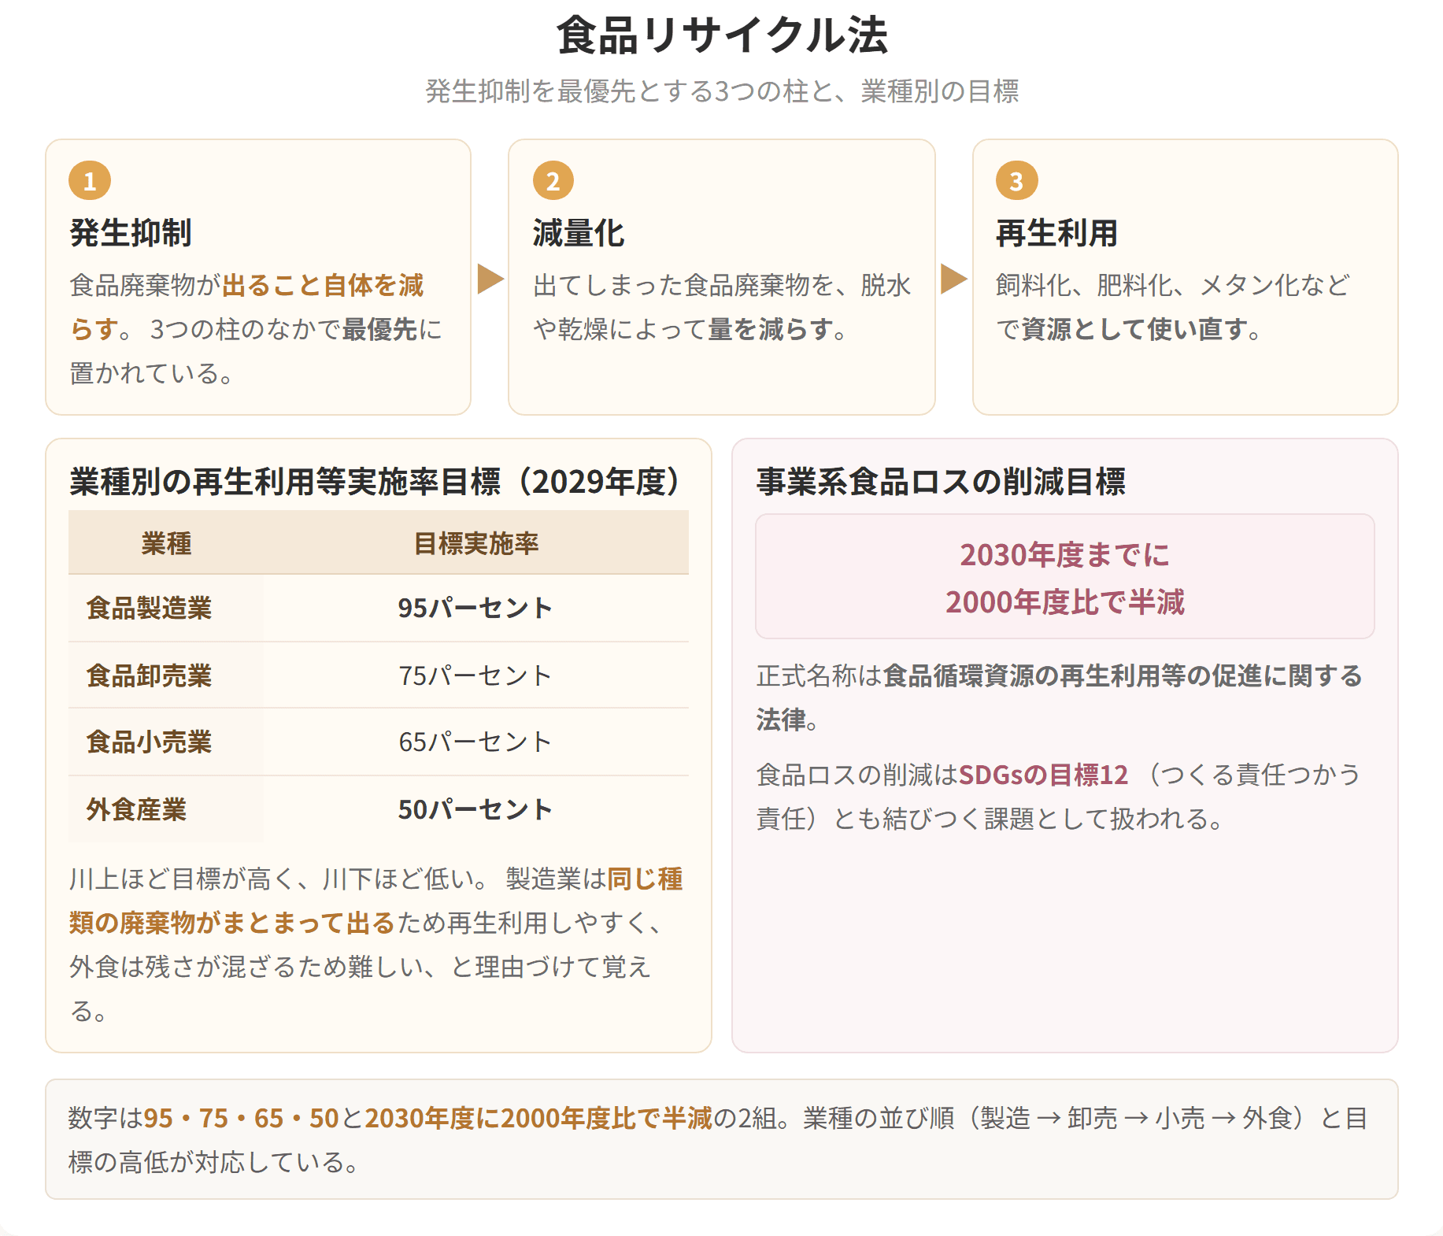Click the heading 業種別の再生利用等実施率目標（2029年度）
The width and height of the screenshot is (1443, 1236).
376,482
